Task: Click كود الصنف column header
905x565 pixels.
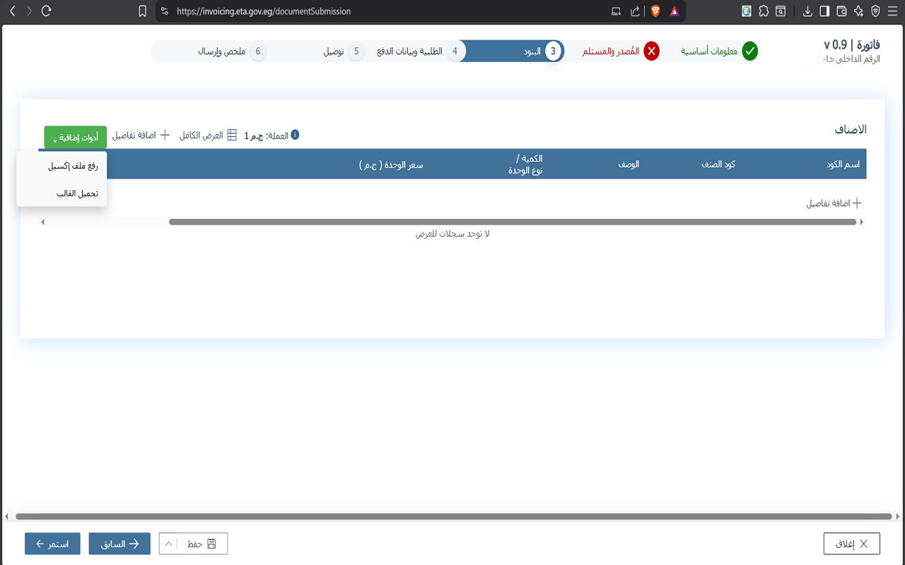Action: click(x=718, y=164)
